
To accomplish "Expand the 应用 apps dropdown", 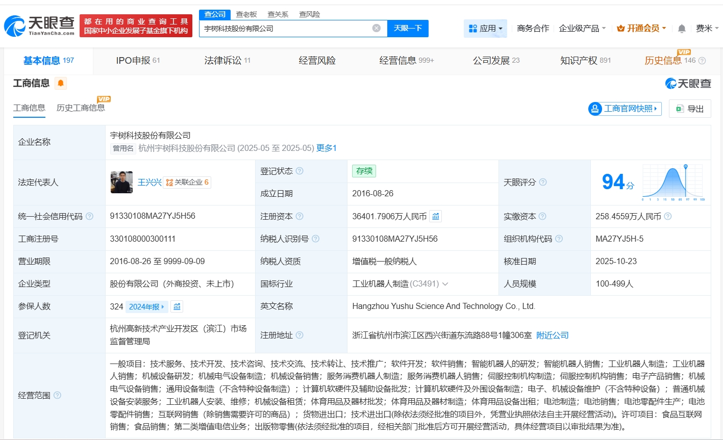I will 485,29.
